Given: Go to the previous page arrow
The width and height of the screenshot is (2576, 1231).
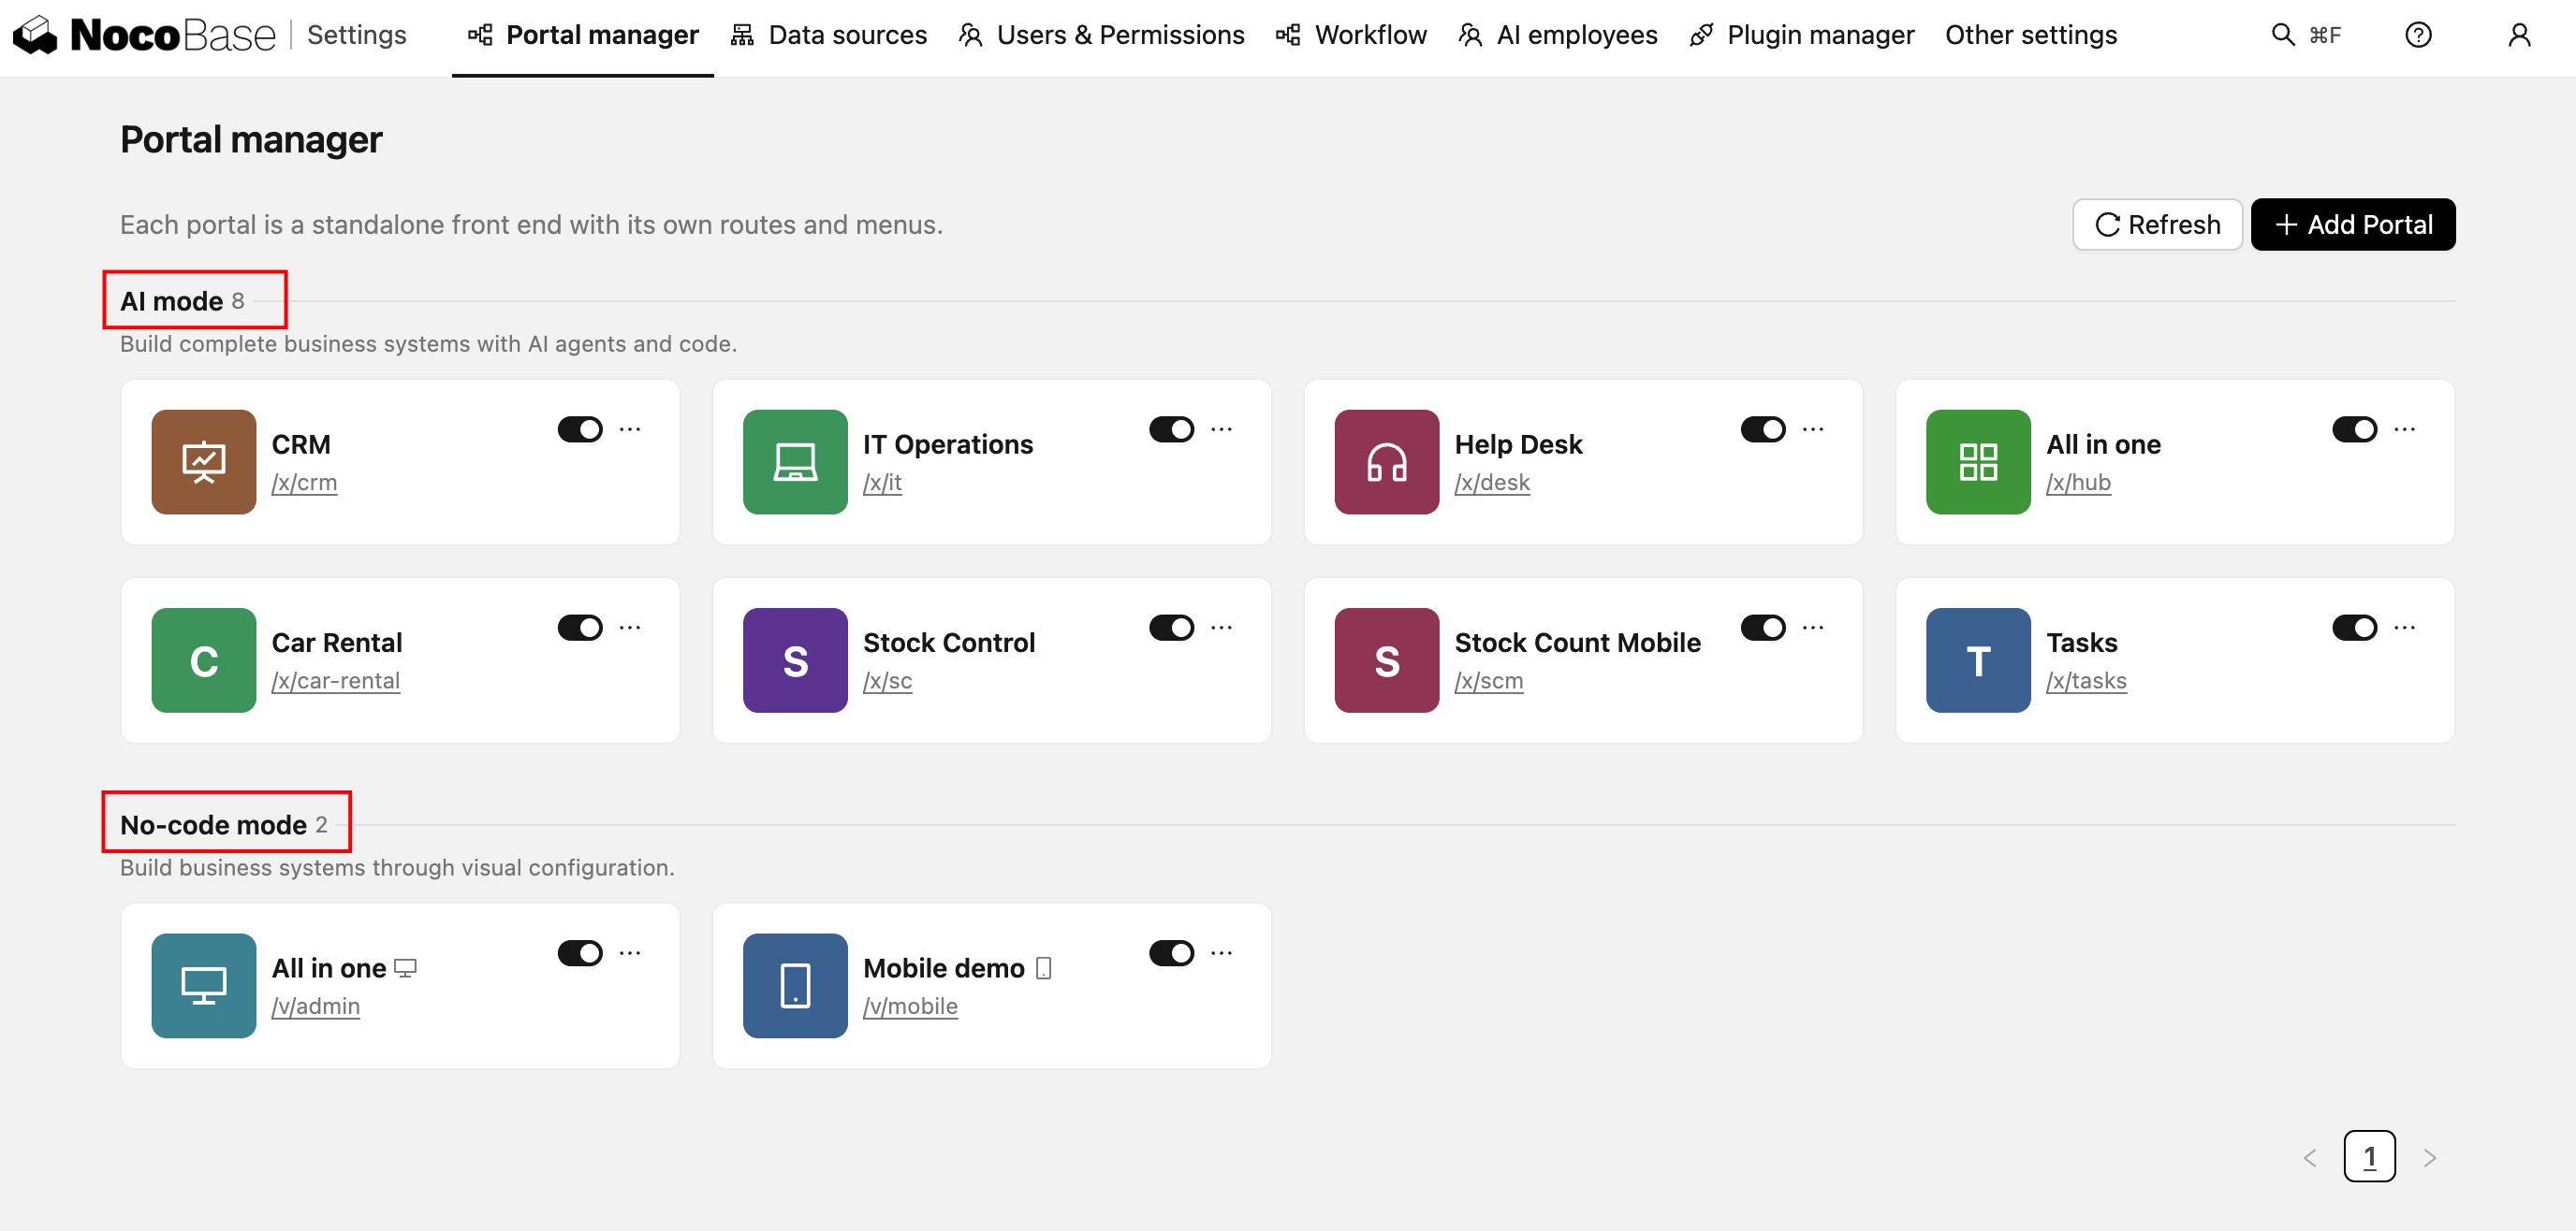Looking at the screenshot, I should 2310,1157.
